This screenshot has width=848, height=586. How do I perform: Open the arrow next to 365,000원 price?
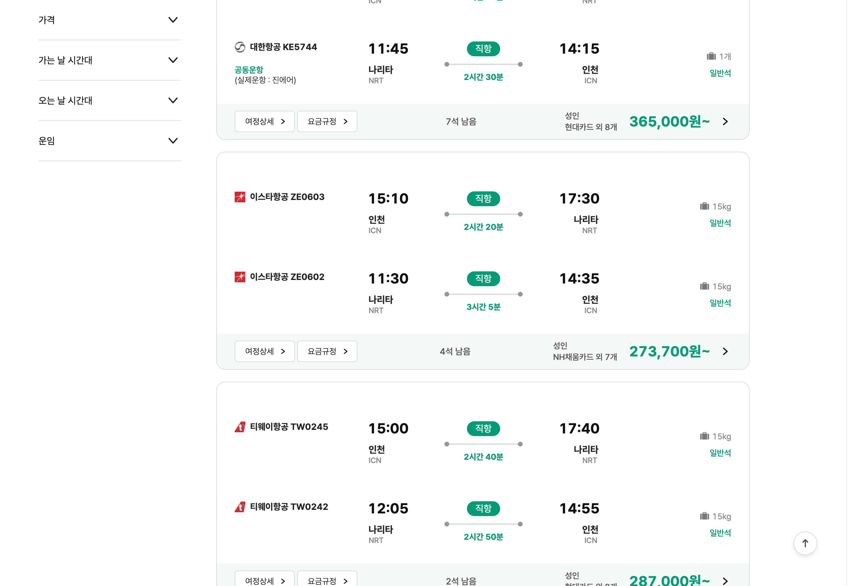click(725, 121)
